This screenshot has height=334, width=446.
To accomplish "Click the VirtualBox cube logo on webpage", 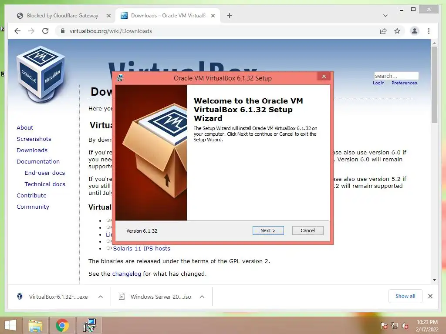I will (x=41, y=74).
